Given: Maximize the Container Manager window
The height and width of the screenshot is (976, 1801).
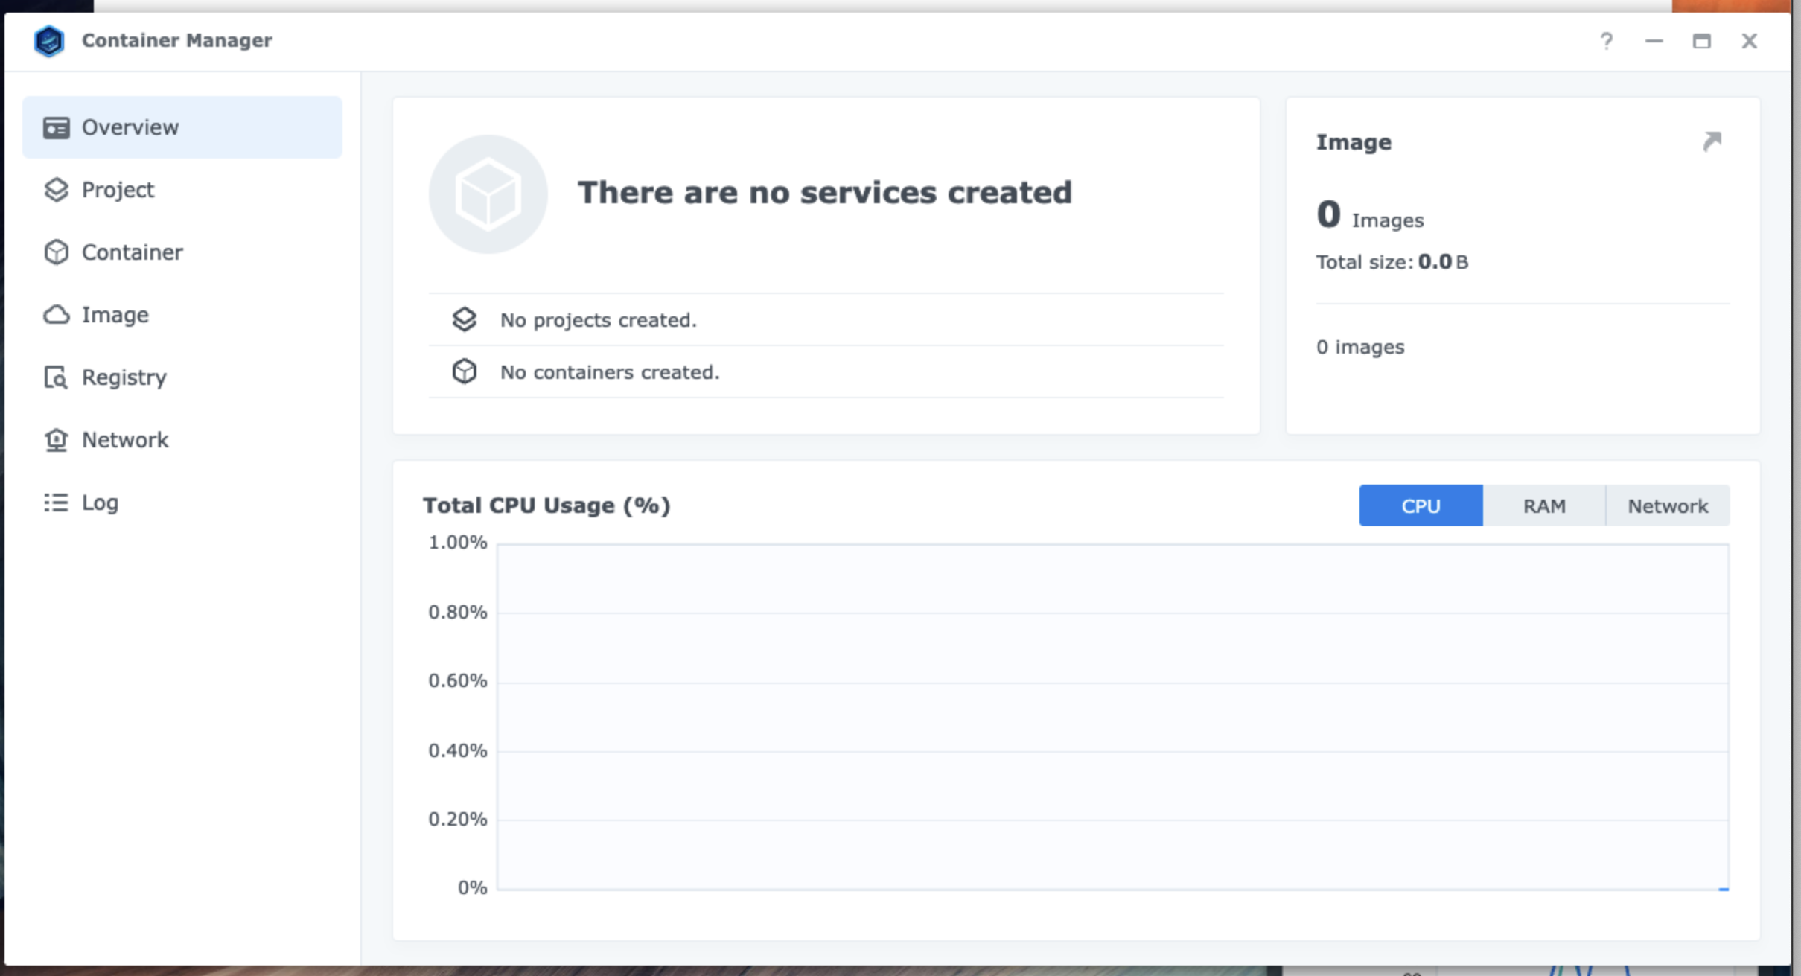Looking at the screenshot, I should click(x=1702, y=41).
